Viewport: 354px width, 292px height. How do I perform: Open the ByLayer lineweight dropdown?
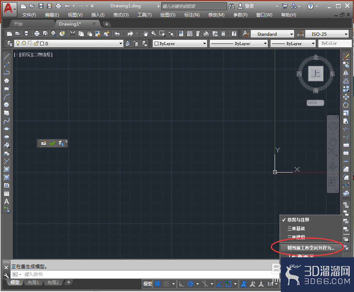coord(313,43)
